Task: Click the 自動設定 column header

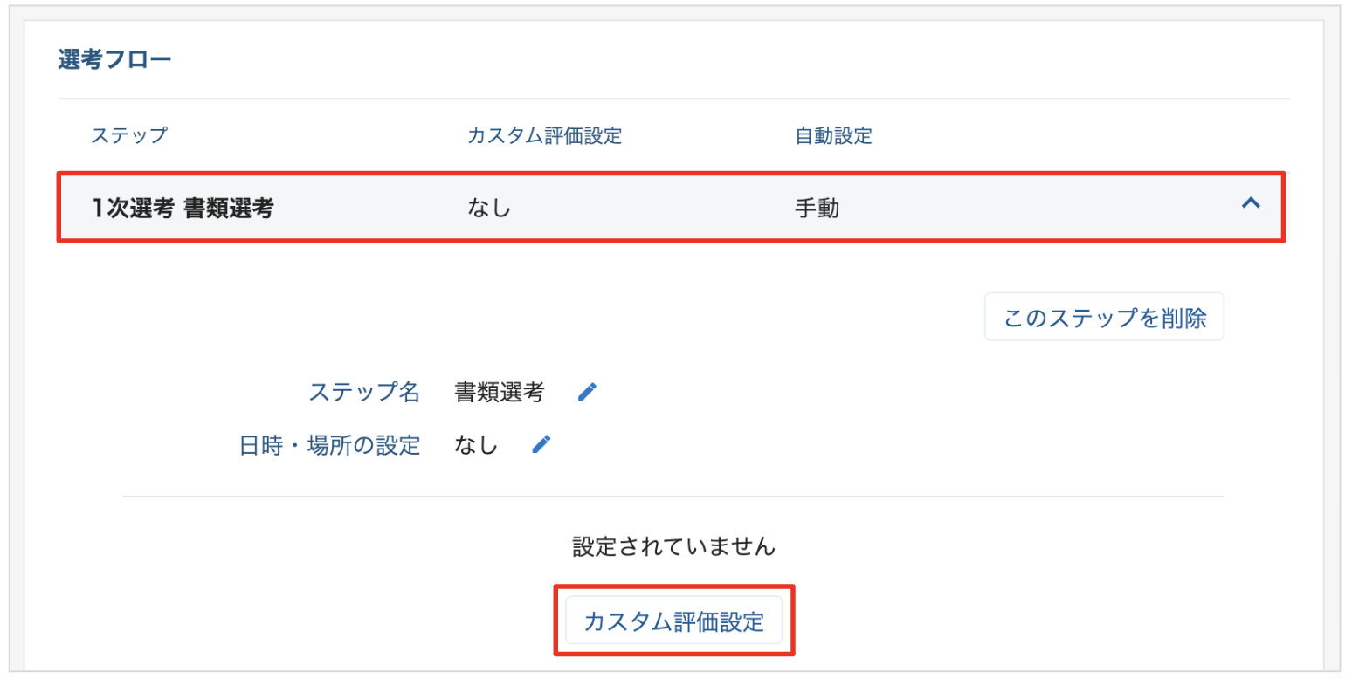Action: [833, 136]
